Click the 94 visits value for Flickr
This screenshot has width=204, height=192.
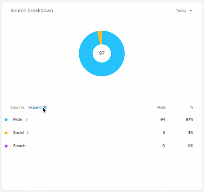(x=163, y=120)
